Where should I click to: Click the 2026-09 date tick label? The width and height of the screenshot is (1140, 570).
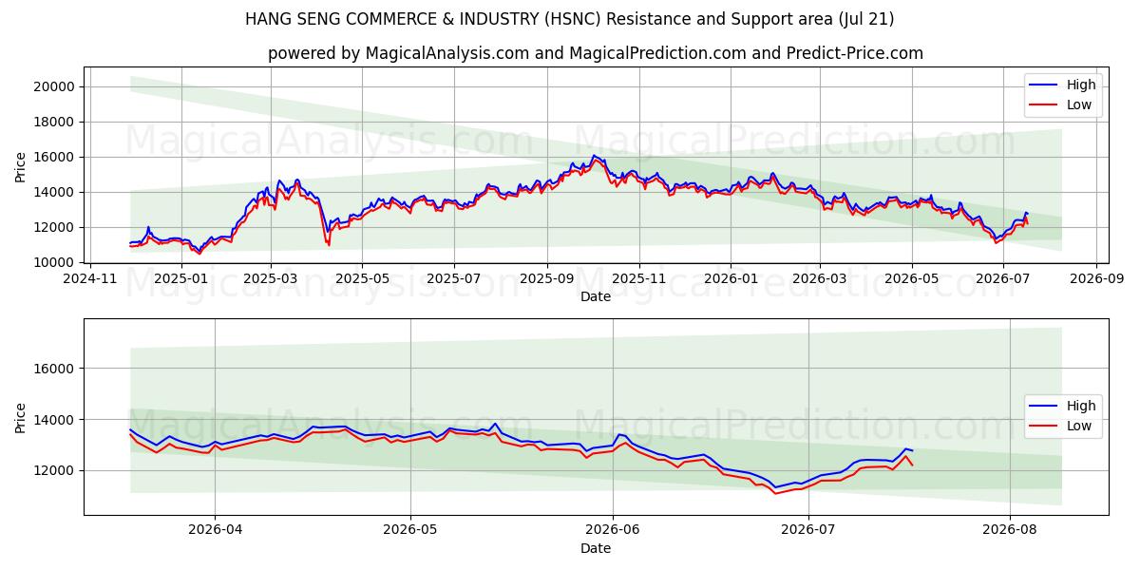[1096, 279]
